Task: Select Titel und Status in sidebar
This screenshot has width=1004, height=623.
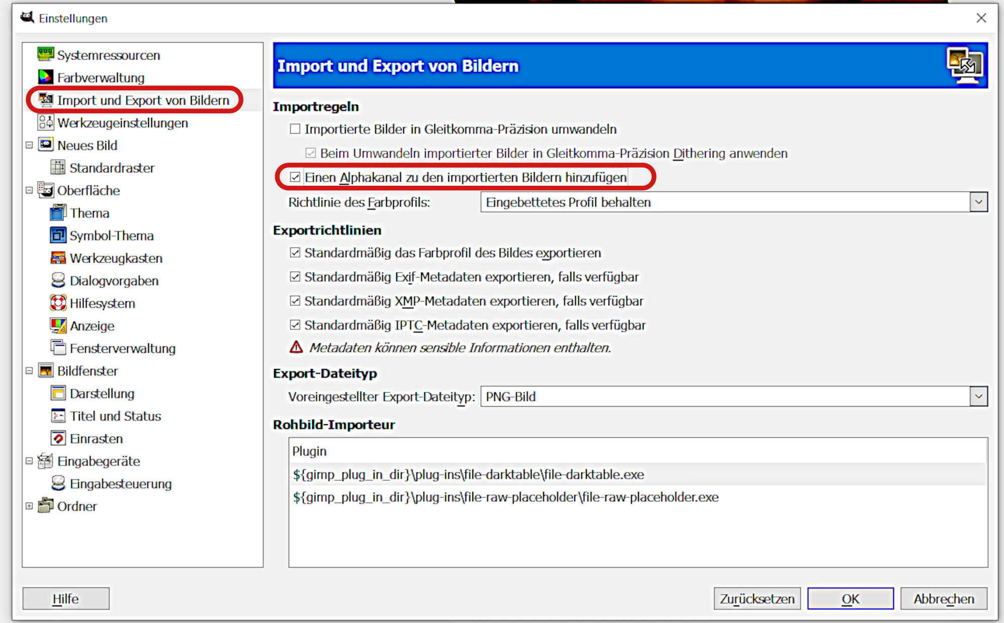Action: click(x=115, y=416)
